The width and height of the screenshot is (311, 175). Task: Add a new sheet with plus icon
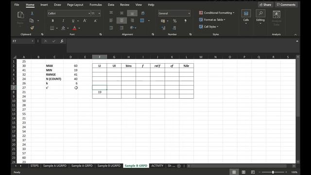point(179,166)
